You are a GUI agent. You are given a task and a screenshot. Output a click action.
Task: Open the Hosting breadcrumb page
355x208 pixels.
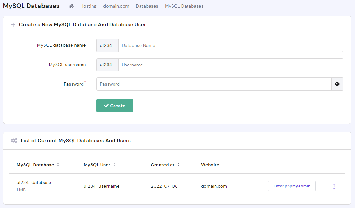point(88,6)
